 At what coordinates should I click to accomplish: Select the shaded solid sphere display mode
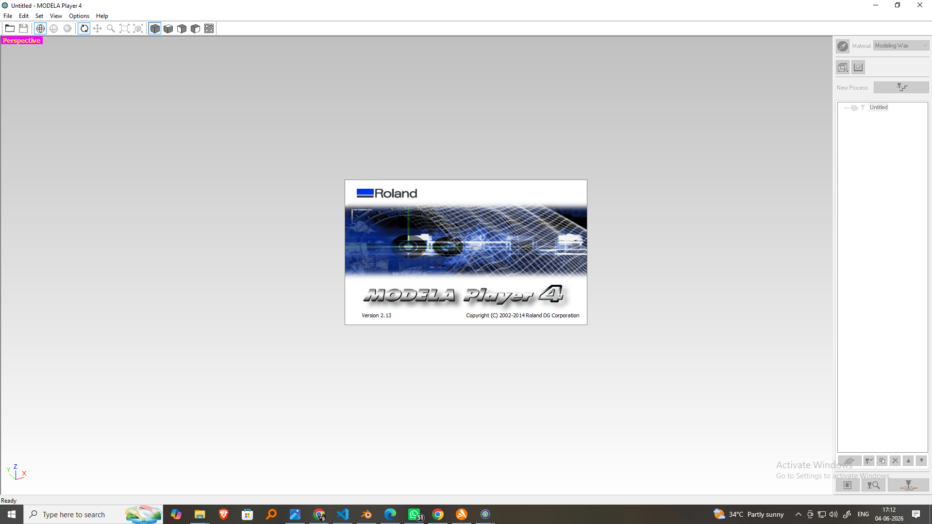pos(67,29)
